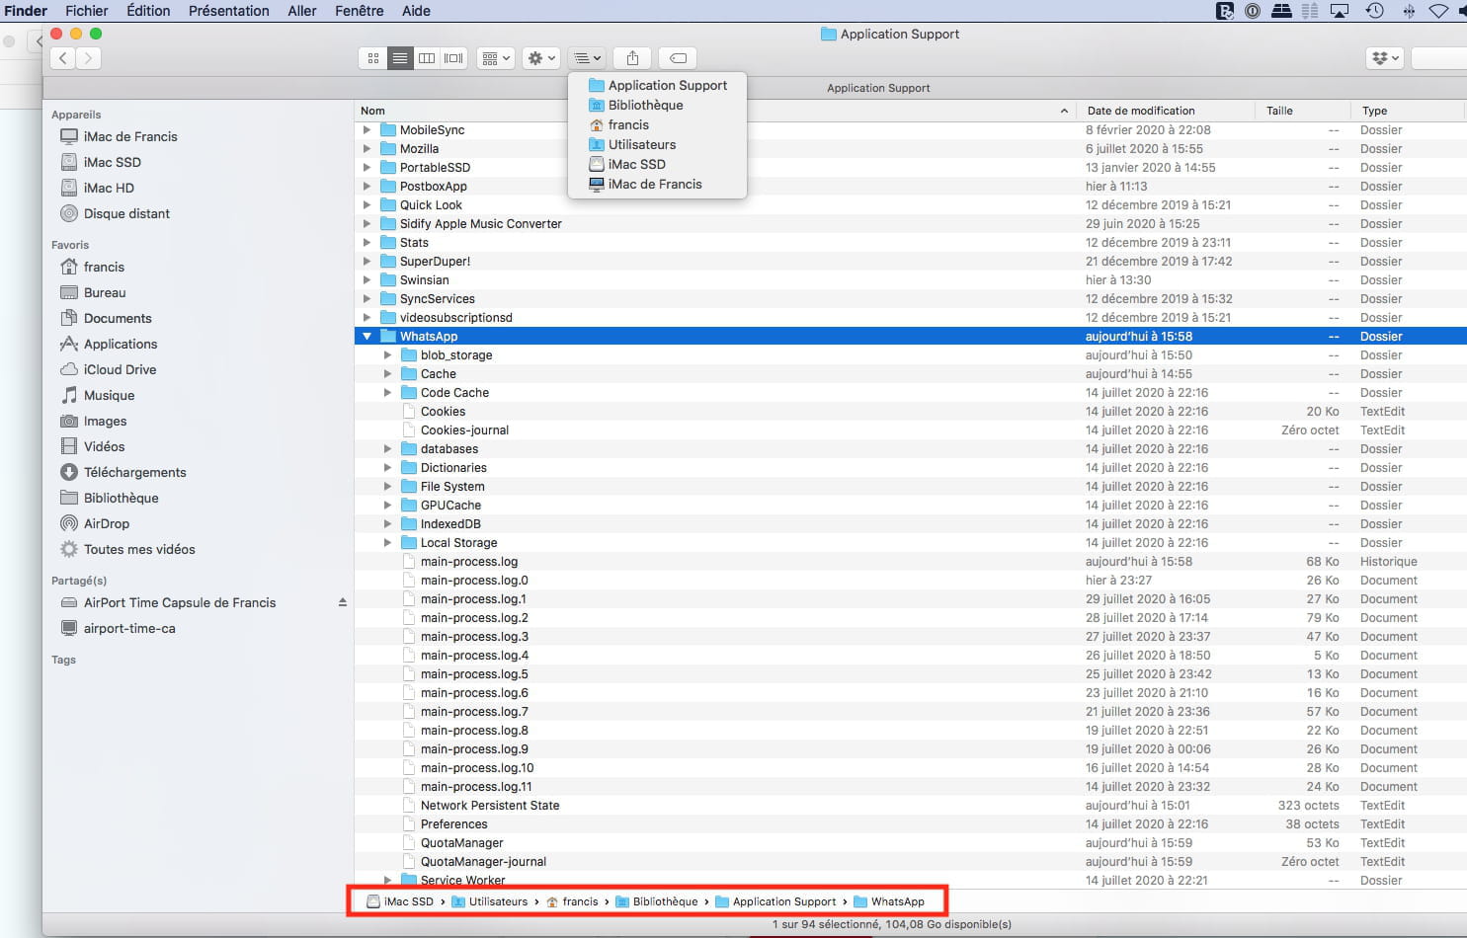Open the Présentation menu
1467x938 pixels.
[229, 11]
